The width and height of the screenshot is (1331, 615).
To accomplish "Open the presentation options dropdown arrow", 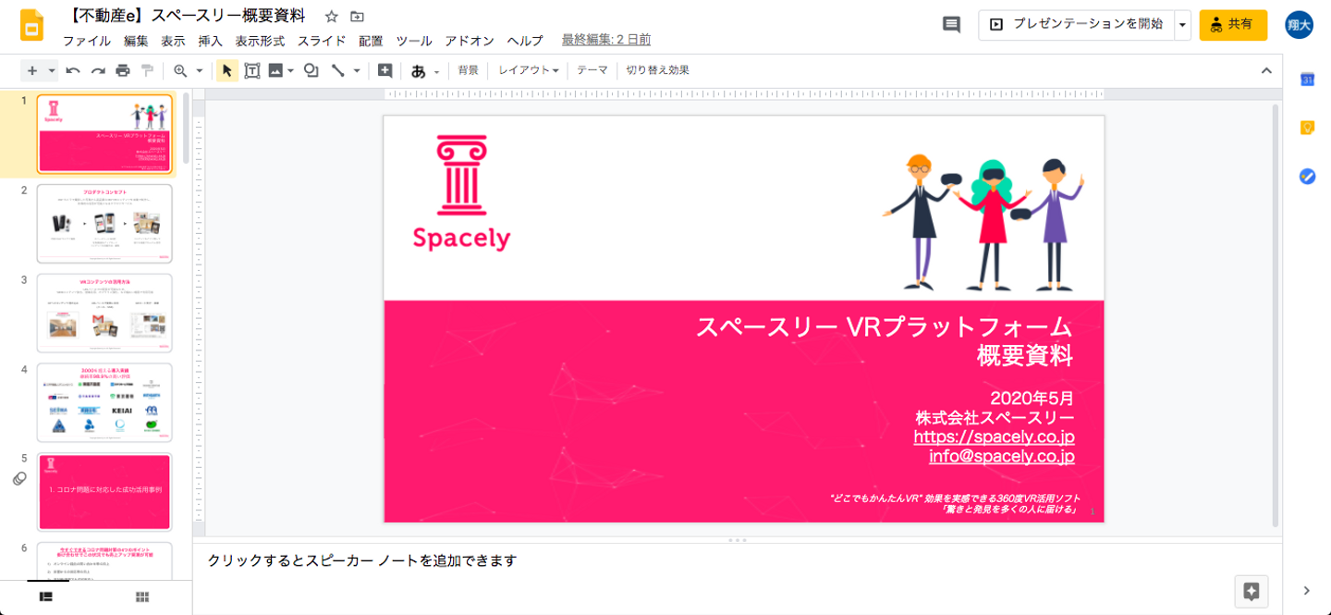I will 1182,25.
